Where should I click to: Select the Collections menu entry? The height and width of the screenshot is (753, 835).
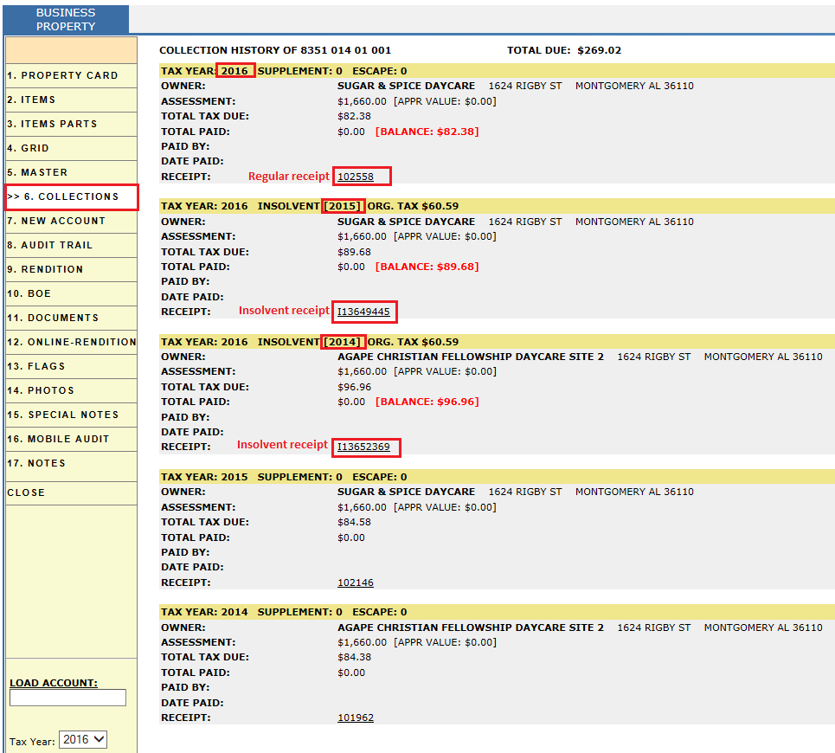click(71, 197)
